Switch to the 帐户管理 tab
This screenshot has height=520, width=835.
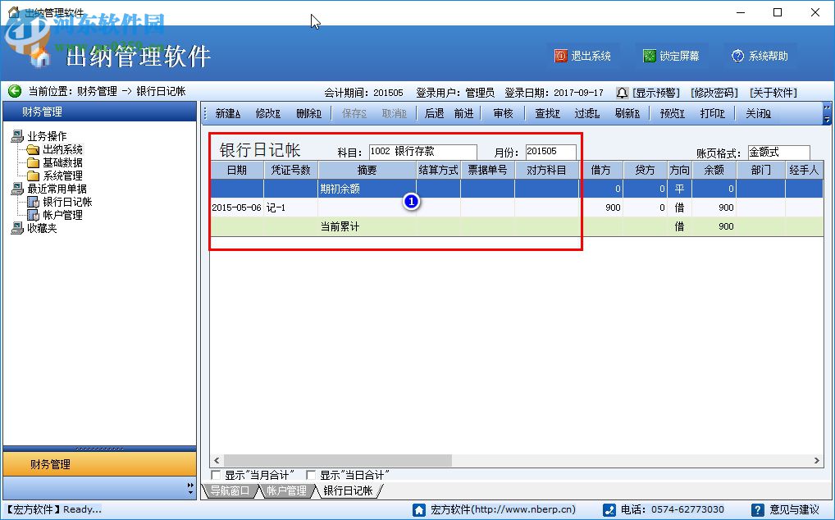[x=288, y=490]
